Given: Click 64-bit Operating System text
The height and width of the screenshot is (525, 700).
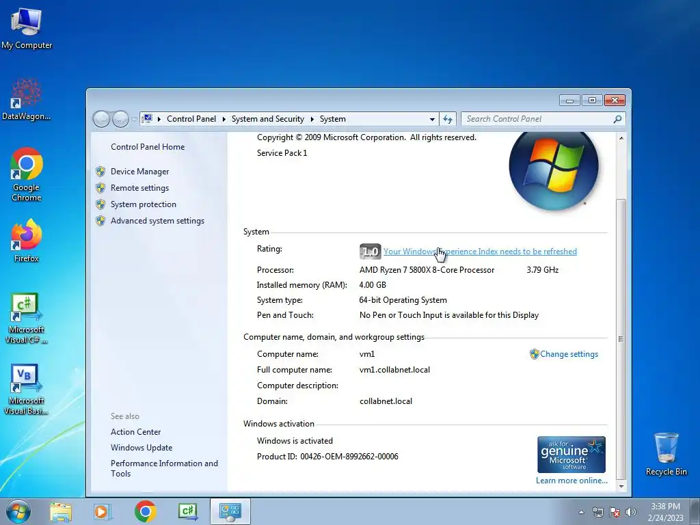Looking at the screenshot, I should tap(403, 300).
